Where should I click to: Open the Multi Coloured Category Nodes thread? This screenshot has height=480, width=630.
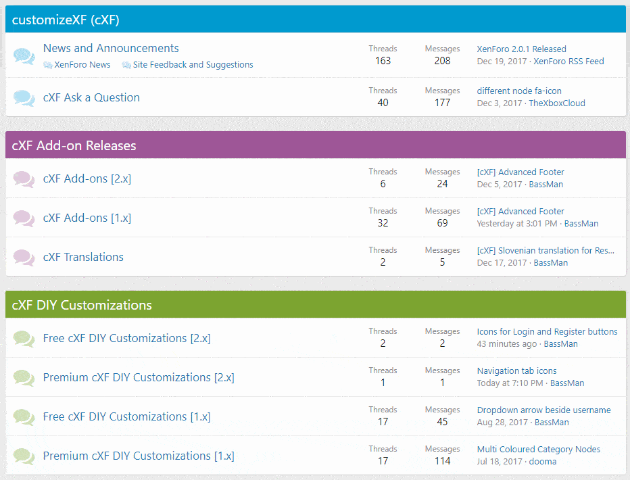(x=538, y=449)
